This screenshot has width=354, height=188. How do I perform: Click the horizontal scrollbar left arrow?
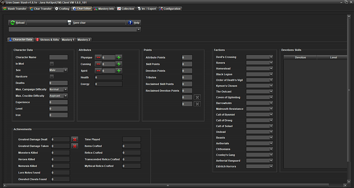click(x=5, y=185)
